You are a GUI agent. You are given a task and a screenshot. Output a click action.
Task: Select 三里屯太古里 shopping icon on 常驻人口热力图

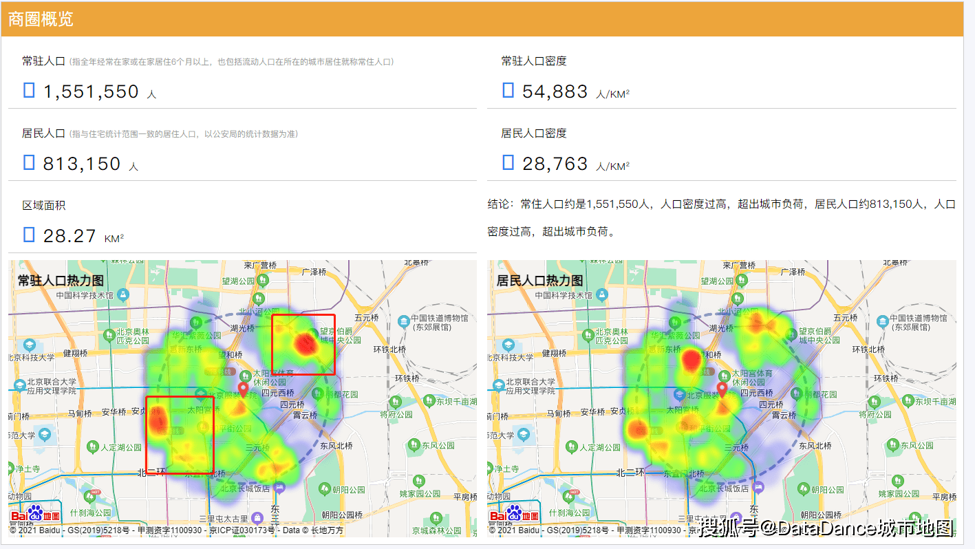point(257,517)
